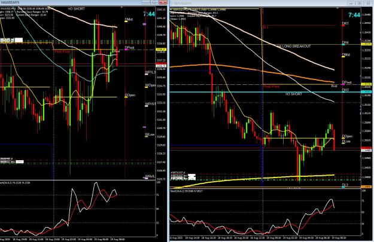This screenshot has height=242, width=374.
Task: Click the H3 SHORT label on GBPUSD chart
Action: pyautogui.click(x=294, y=94)
